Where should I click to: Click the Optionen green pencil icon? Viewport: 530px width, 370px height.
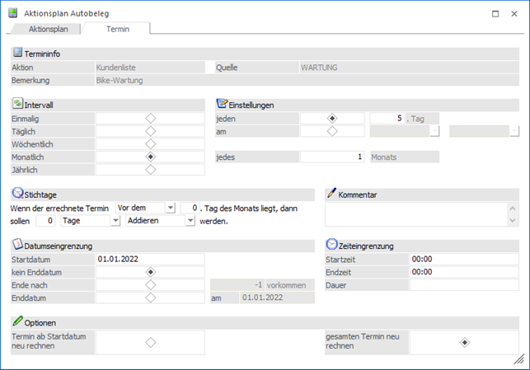[17, 321]
